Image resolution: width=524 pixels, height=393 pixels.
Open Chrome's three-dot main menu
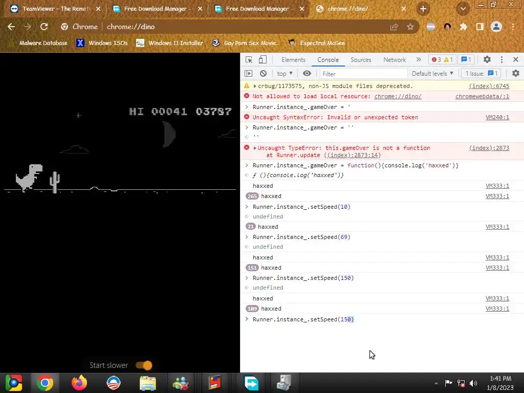(513, 27)
